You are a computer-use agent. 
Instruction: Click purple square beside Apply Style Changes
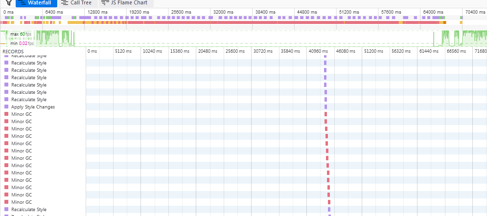tap(6, 107)
